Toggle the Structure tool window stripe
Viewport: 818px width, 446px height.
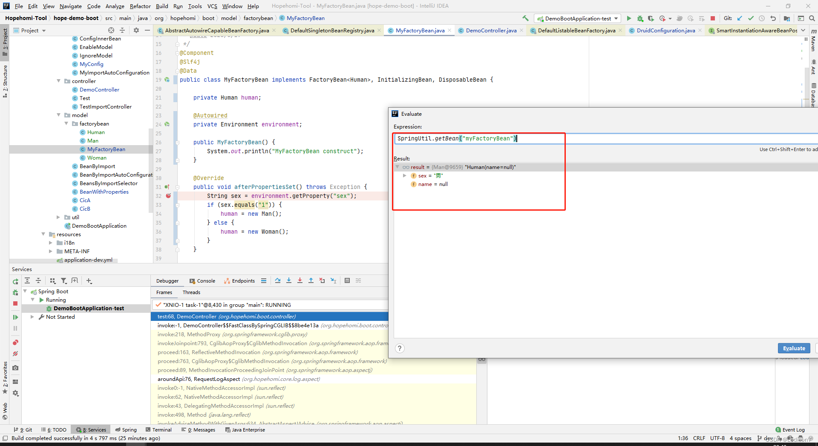pos(5,81)
